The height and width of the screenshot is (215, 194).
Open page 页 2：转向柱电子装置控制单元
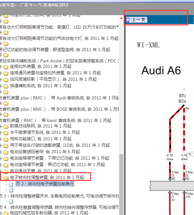click(45, 184)
